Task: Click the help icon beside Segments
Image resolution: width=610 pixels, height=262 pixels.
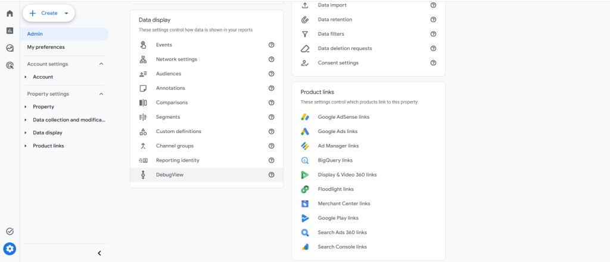Action: (x=272, y=117)
